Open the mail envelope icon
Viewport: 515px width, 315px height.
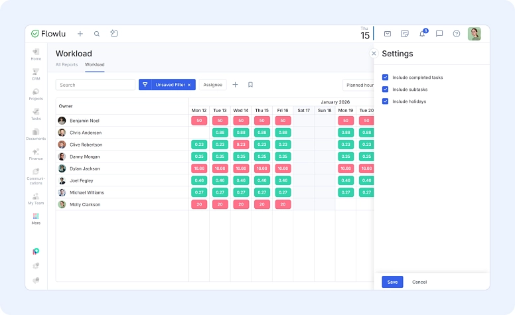pyautogui.click(x=388, y=34)
